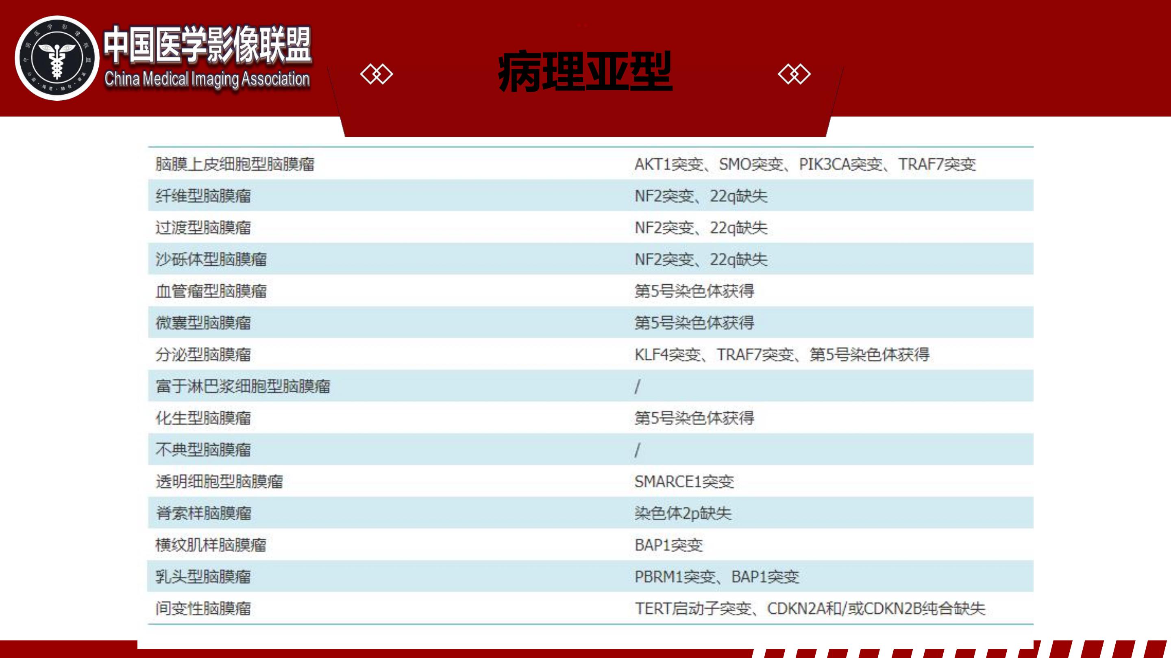Click the 中国医学影像联盟 heading text
This screenshot has height=658, width=1171.
207,44
